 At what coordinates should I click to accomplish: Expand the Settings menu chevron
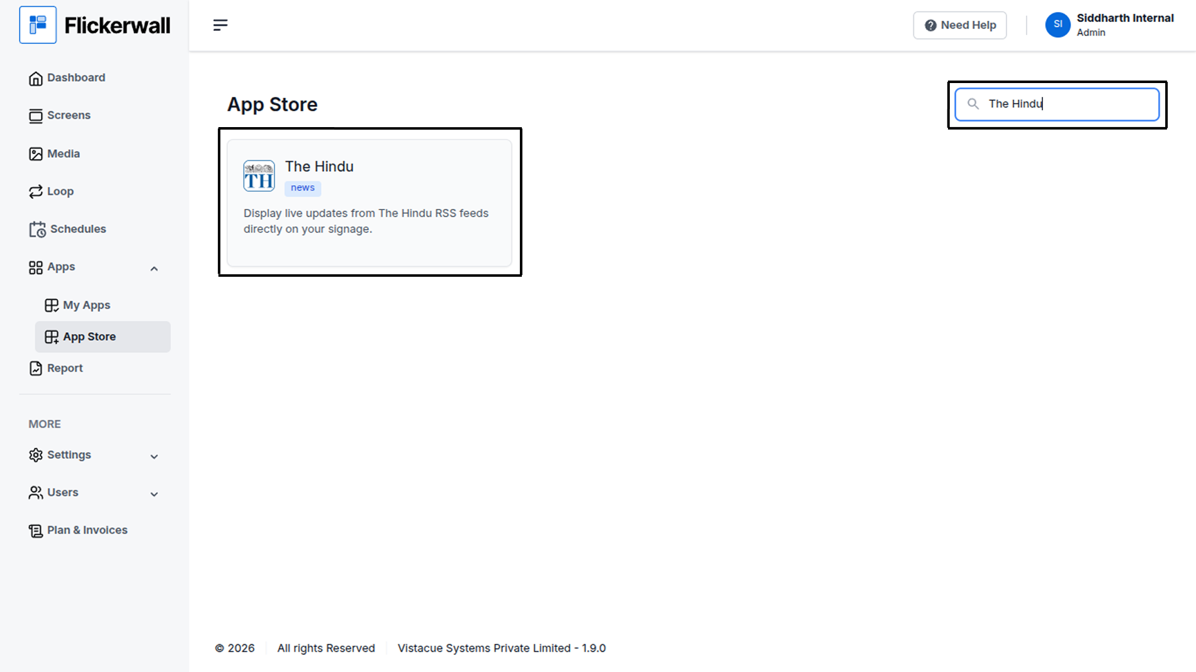[x=154, y=457]
